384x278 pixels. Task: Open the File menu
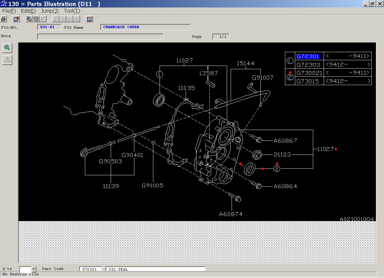click(9, 11)
